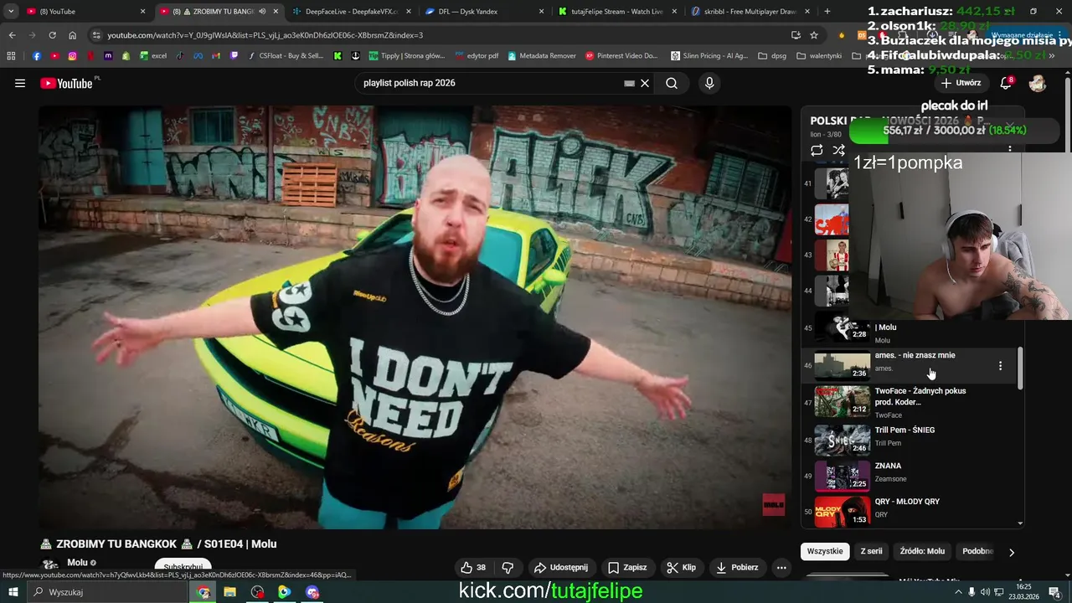Open the excel bookmark
Image resolution: width=1072 pixels, height=603 pixels.
[153, 56]
